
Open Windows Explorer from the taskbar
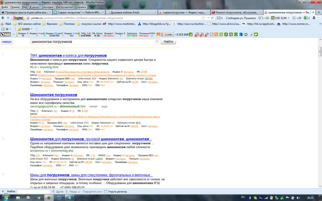(x=18, y=198)
